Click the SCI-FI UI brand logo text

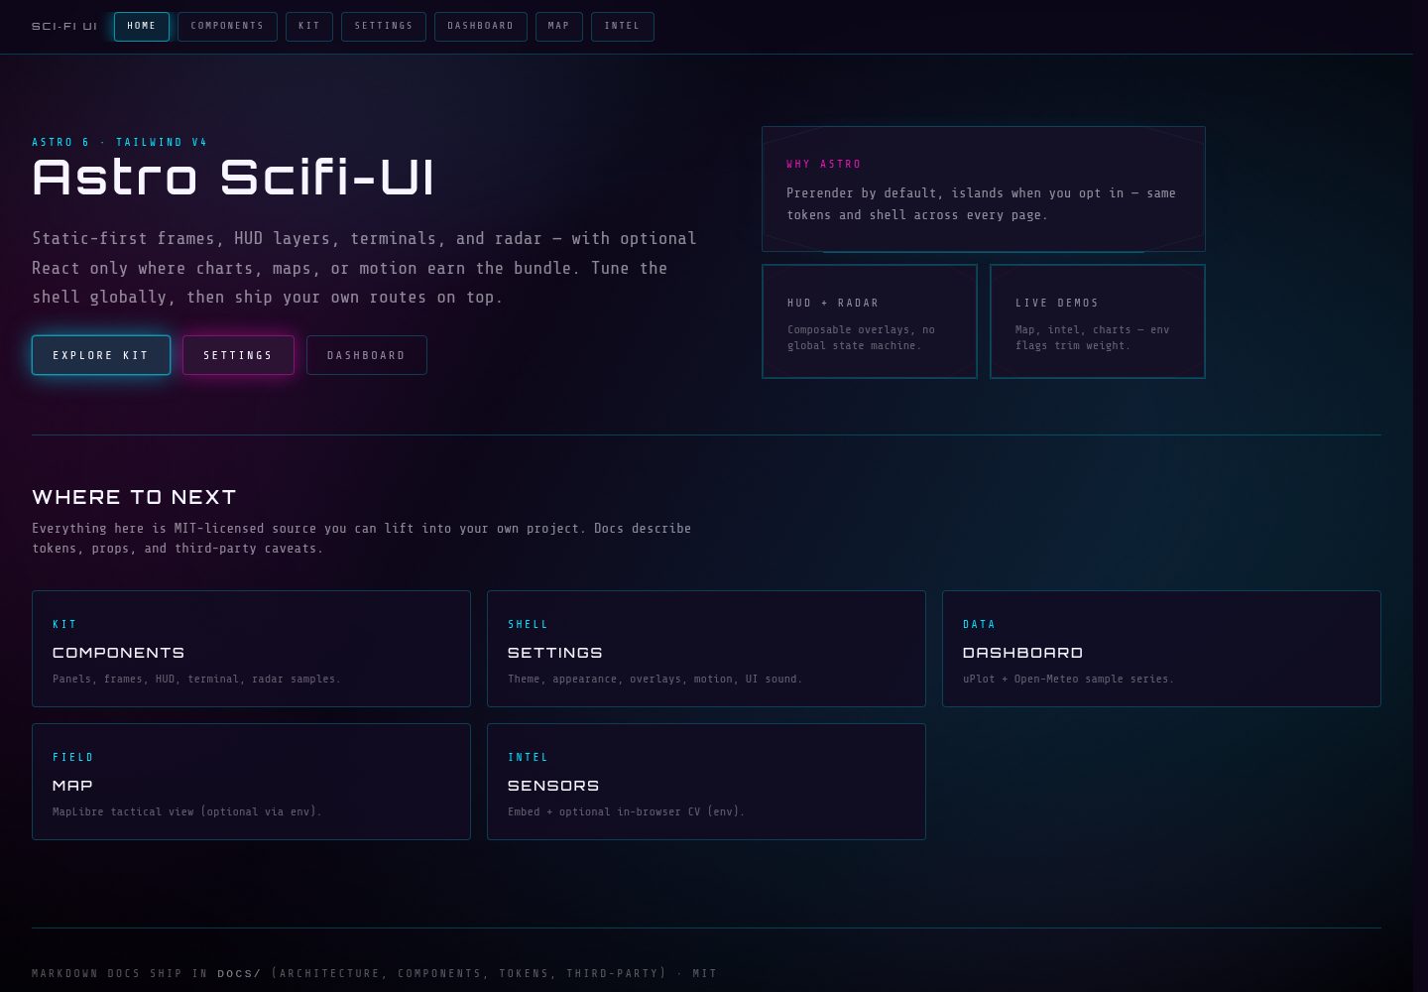pos(64,27)
